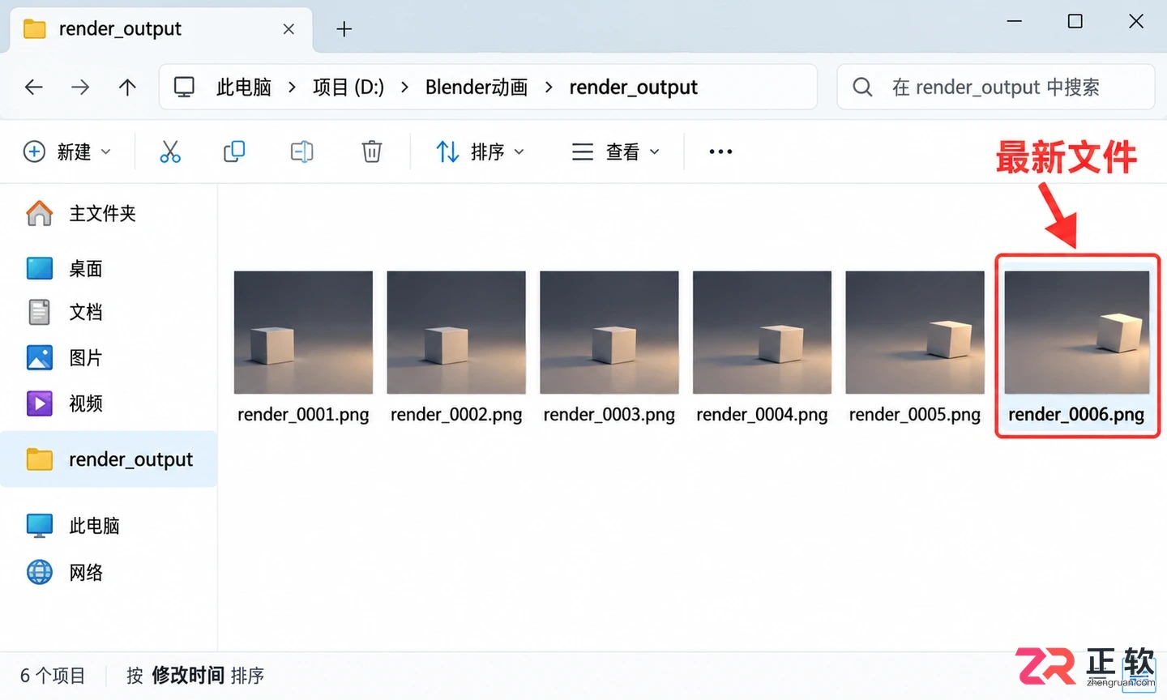Click the 修改时间 sort status text
The width and height of the screenshot is (1167, 700).
pyautogui.click(x=188, y=675)
